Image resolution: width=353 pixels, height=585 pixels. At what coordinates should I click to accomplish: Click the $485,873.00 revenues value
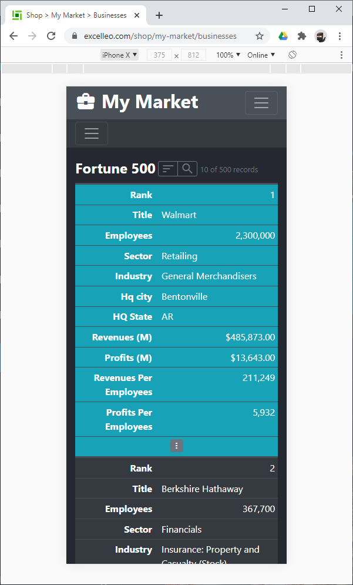[x=250, y=337]
